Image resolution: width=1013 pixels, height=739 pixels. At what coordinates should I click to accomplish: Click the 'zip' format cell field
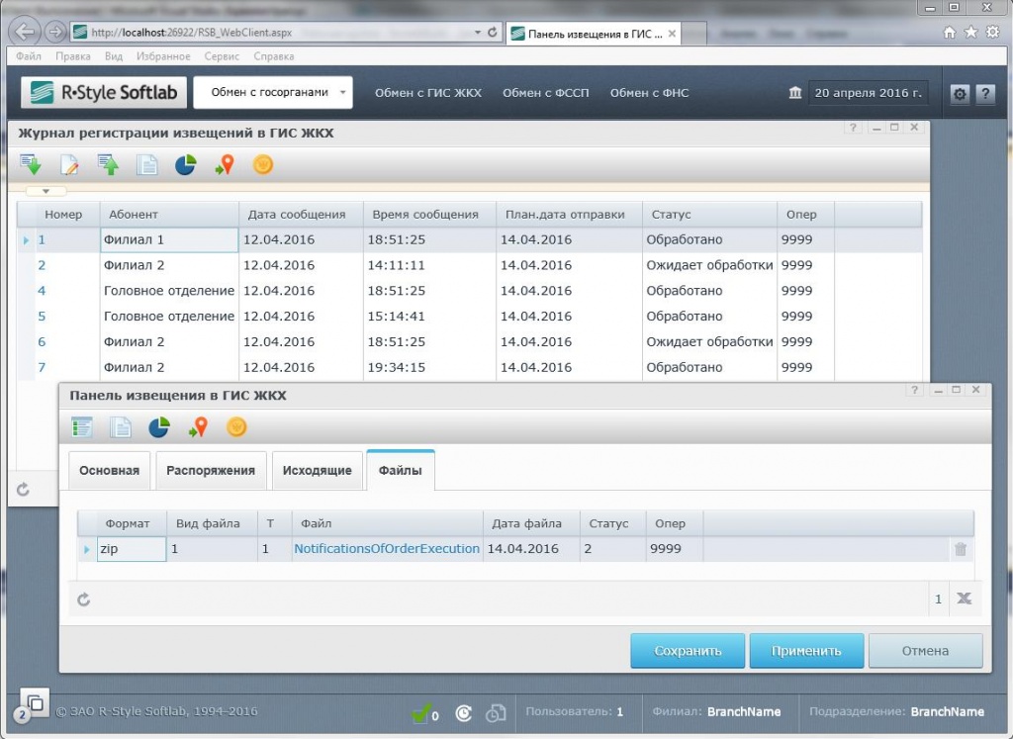point(132,549)
